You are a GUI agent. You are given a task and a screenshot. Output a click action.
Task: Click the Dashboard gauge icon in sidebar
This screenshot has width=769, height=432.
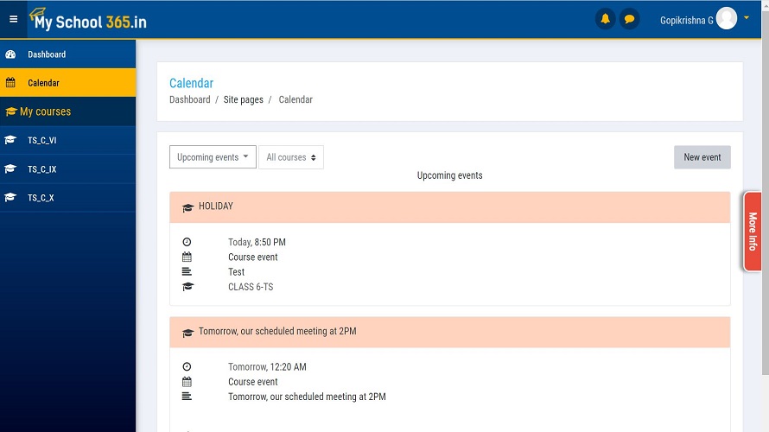[10, 54]
